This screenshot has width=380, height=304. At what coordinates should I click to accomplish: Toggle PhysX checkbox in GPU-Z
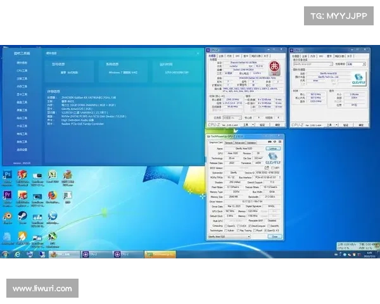click(x=255, y=231)
